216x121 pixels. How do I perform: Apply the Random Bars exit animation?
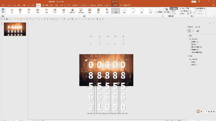pos(72,11)
